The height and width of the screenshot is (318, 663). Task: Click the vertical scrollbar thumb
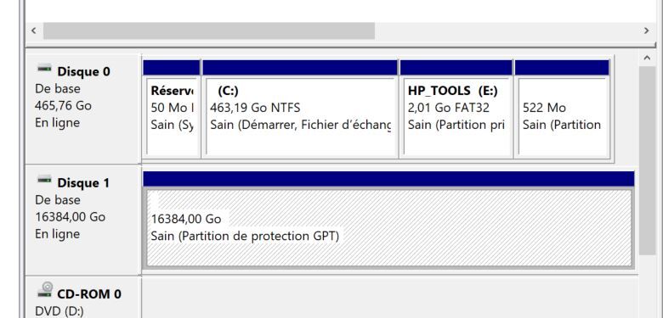click(647, 160)
